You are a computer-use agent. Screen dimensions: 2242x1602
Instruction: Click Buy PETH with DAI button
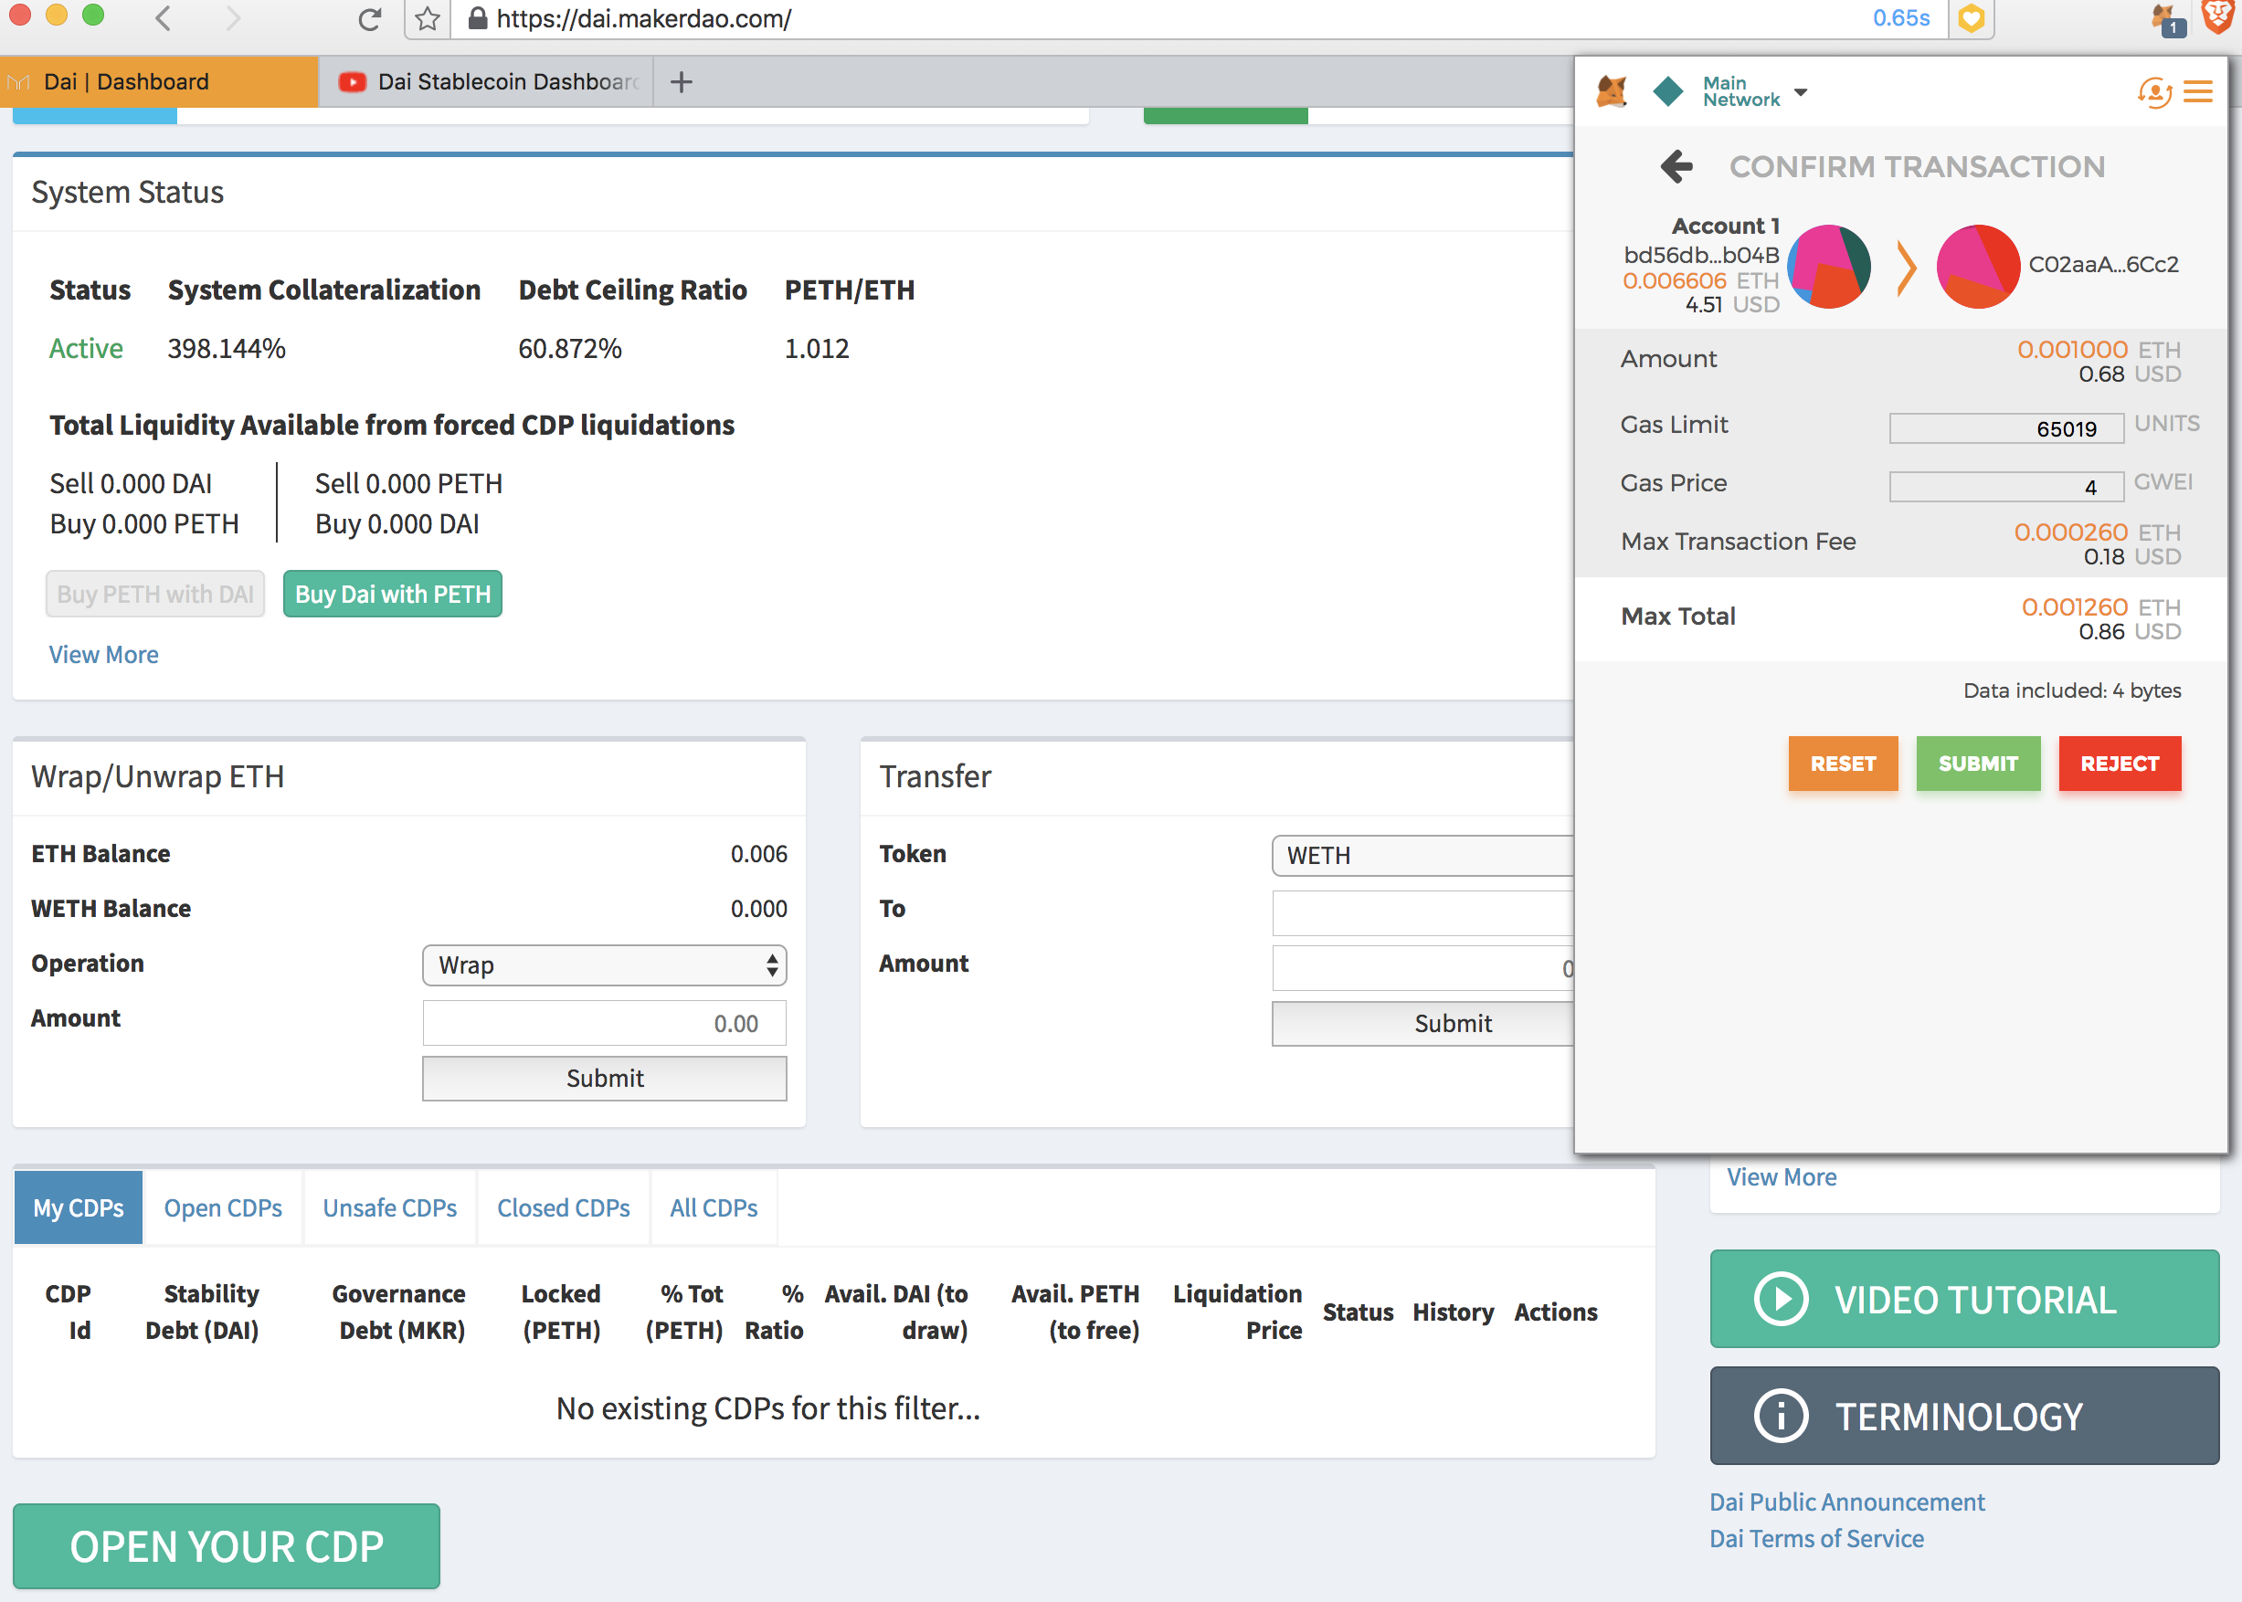pos(155,594)
